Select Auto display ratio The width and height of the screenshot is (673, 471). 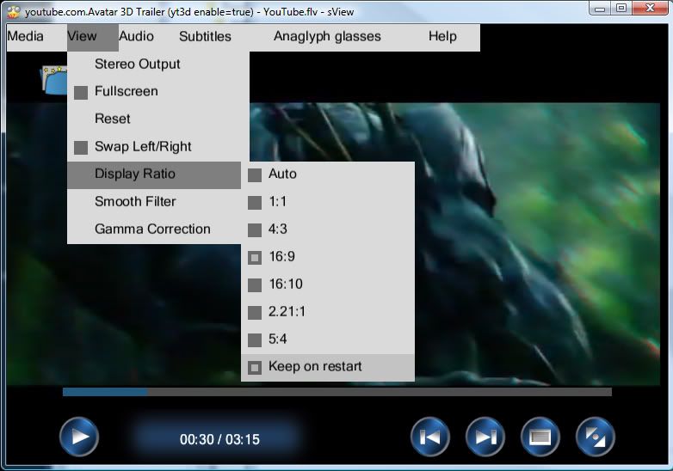click(328, 174)
